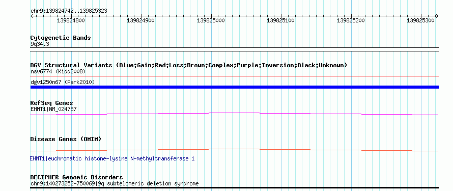Open the Cytogenetic Bands track heading
This screenshot has height=191, width=453.
pyautogui.click(x=61, y=38)
